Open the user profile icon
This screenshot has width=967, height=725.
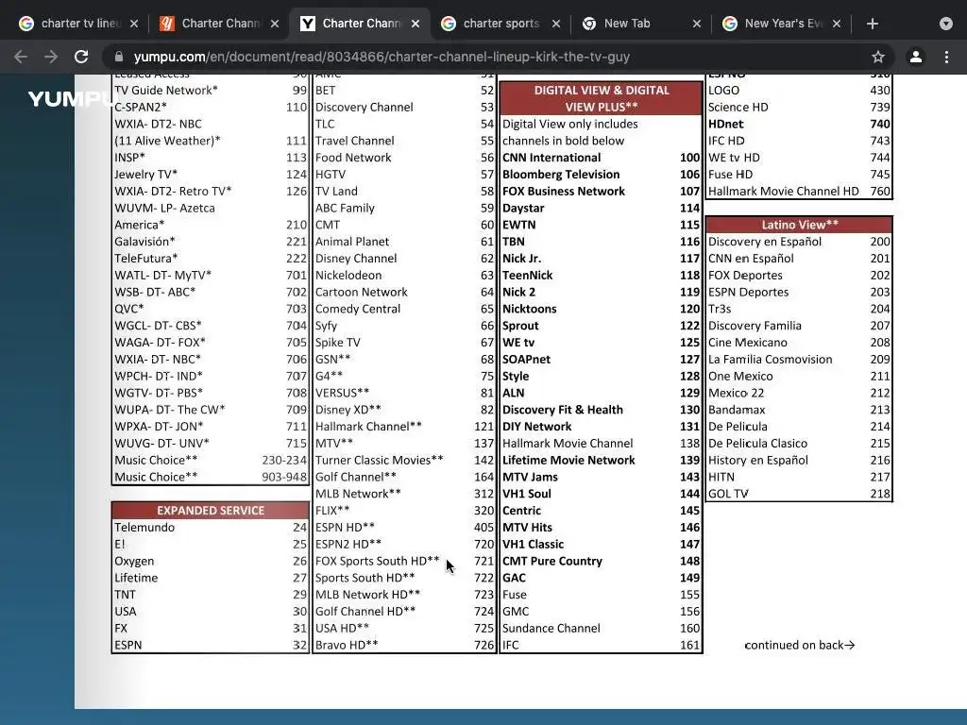point(916,57)
